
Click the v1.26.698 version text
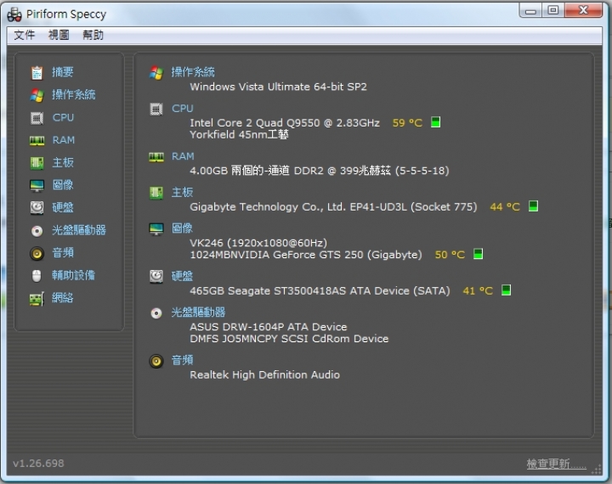click(x=38, y=464)
